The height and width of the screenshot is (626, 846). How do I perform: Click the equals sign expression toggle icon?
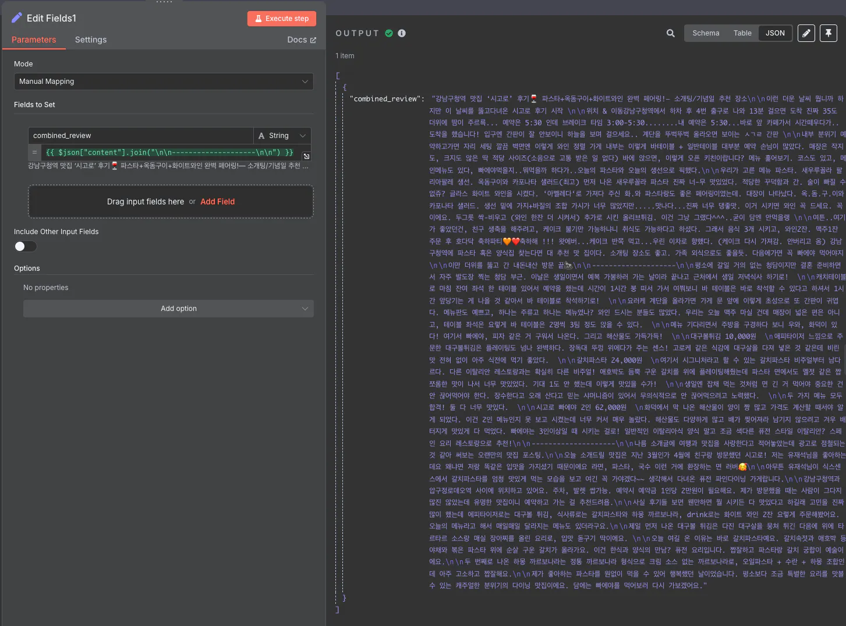35,153
